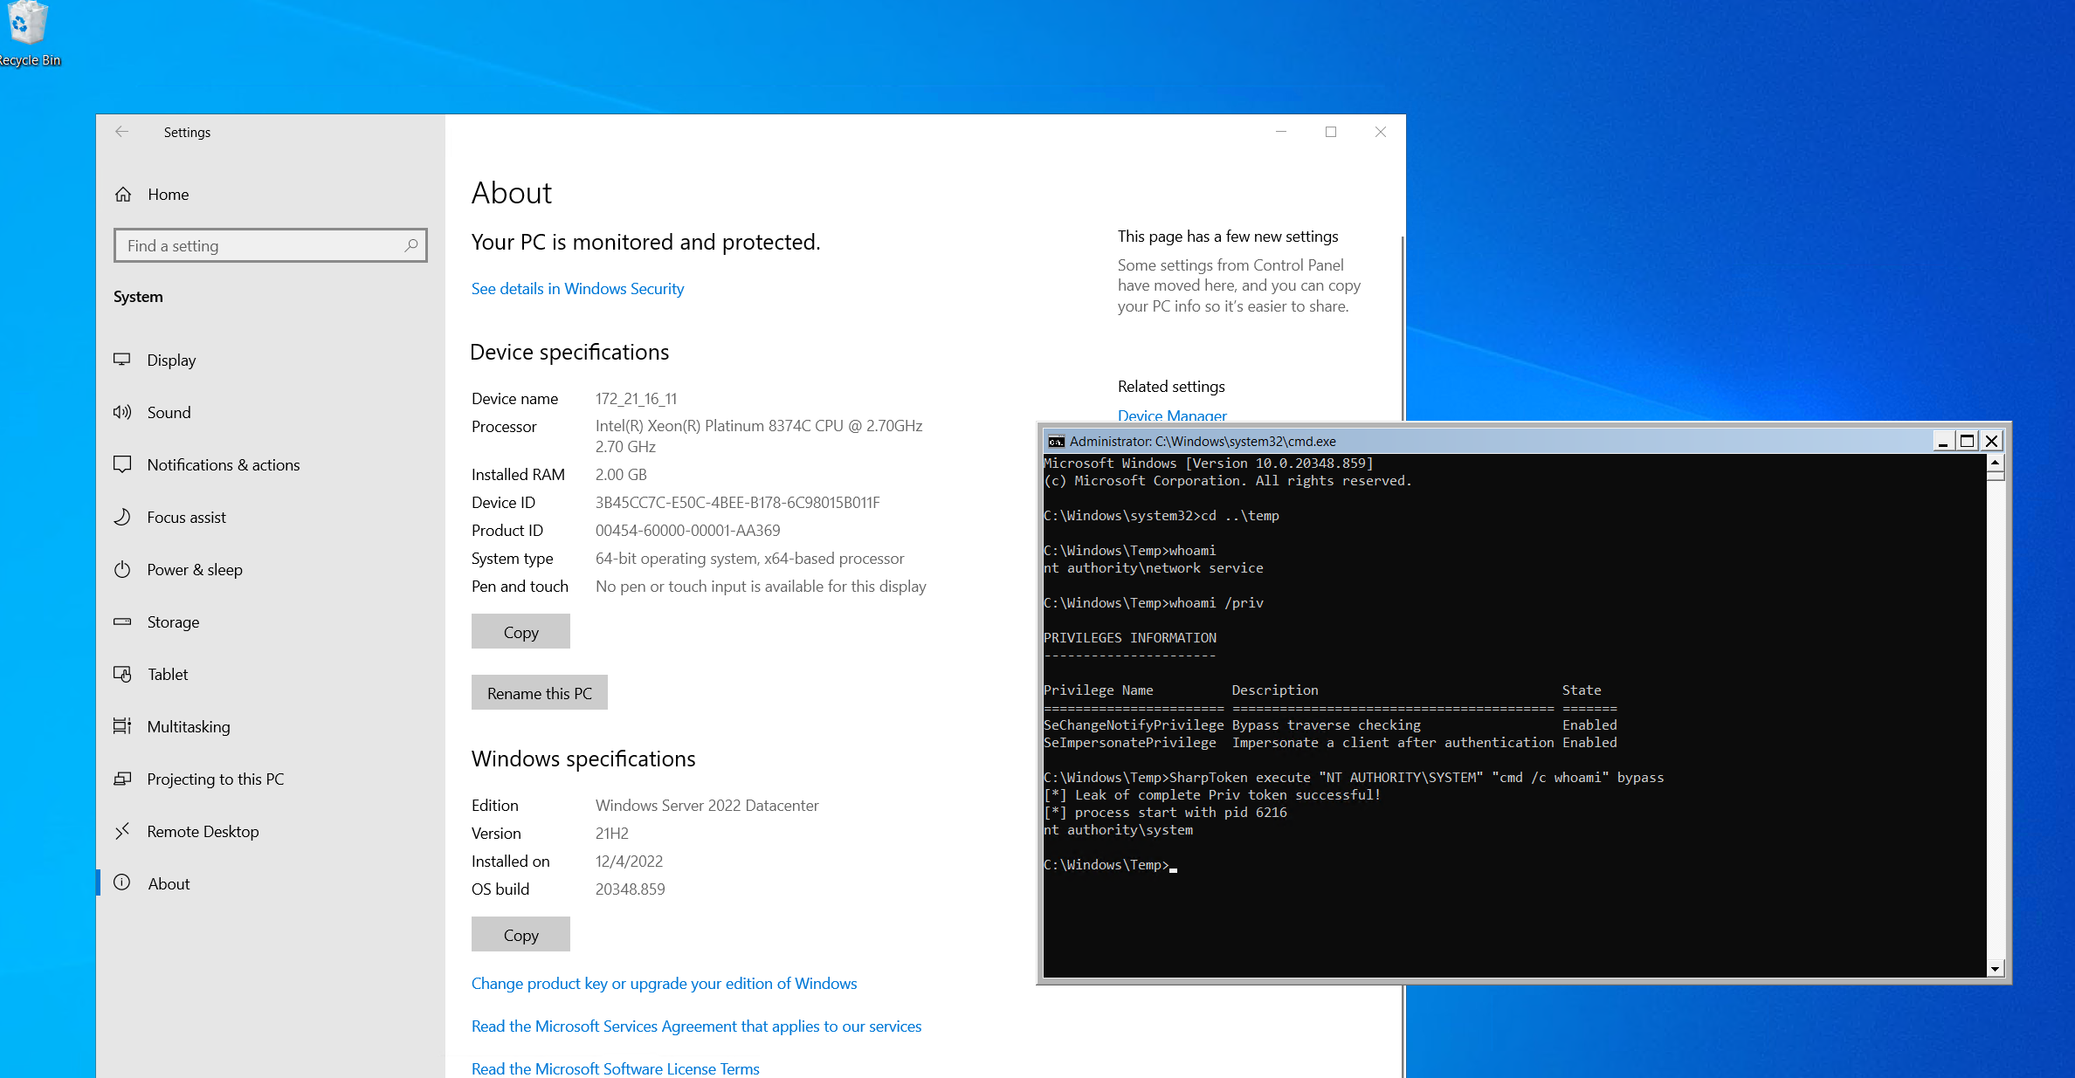Open Change product key or upgrade link
This screenshot has height=1078, width=2075.
click(664, 984)
